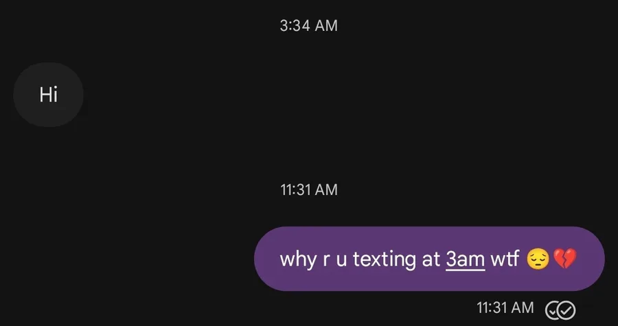This screenshot has width=618, height=326.
Task: Open the underlined 3am link
Action: 465,259
